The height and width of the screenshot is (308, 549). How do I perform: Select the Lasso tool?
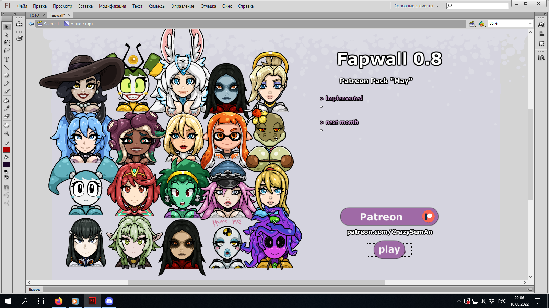7,50
